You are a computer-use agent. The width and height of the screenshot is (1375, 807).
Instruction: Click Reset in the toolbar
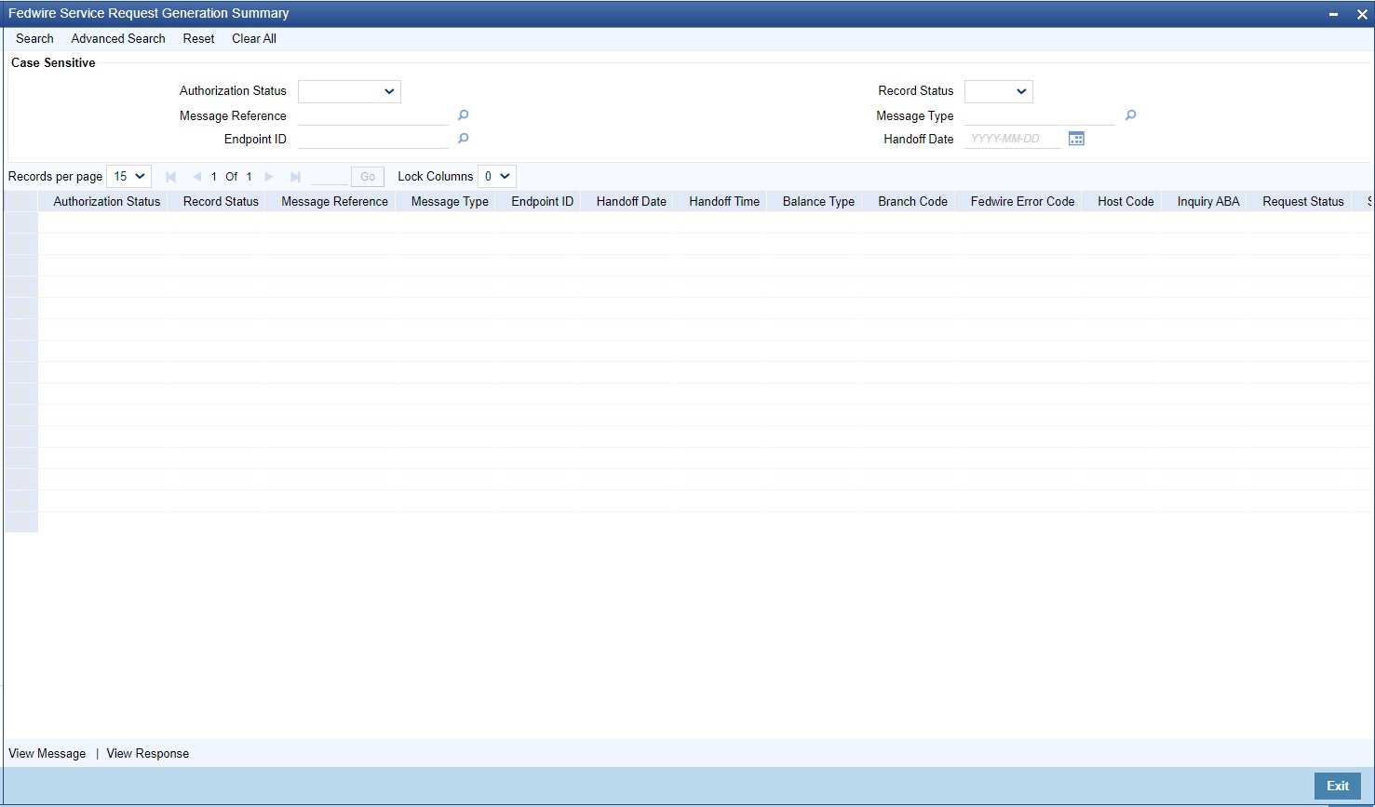pos(198,39)
